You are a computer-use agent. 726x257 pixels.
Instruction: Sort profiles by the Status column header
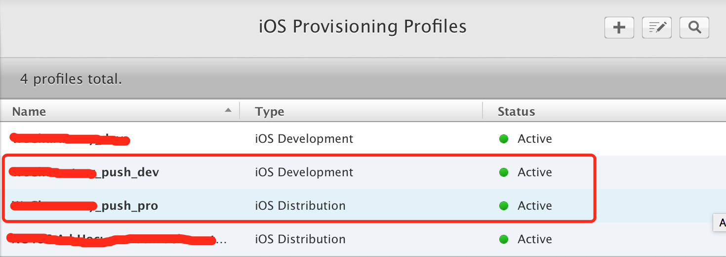pyautogui.click(x=516, y=112)
